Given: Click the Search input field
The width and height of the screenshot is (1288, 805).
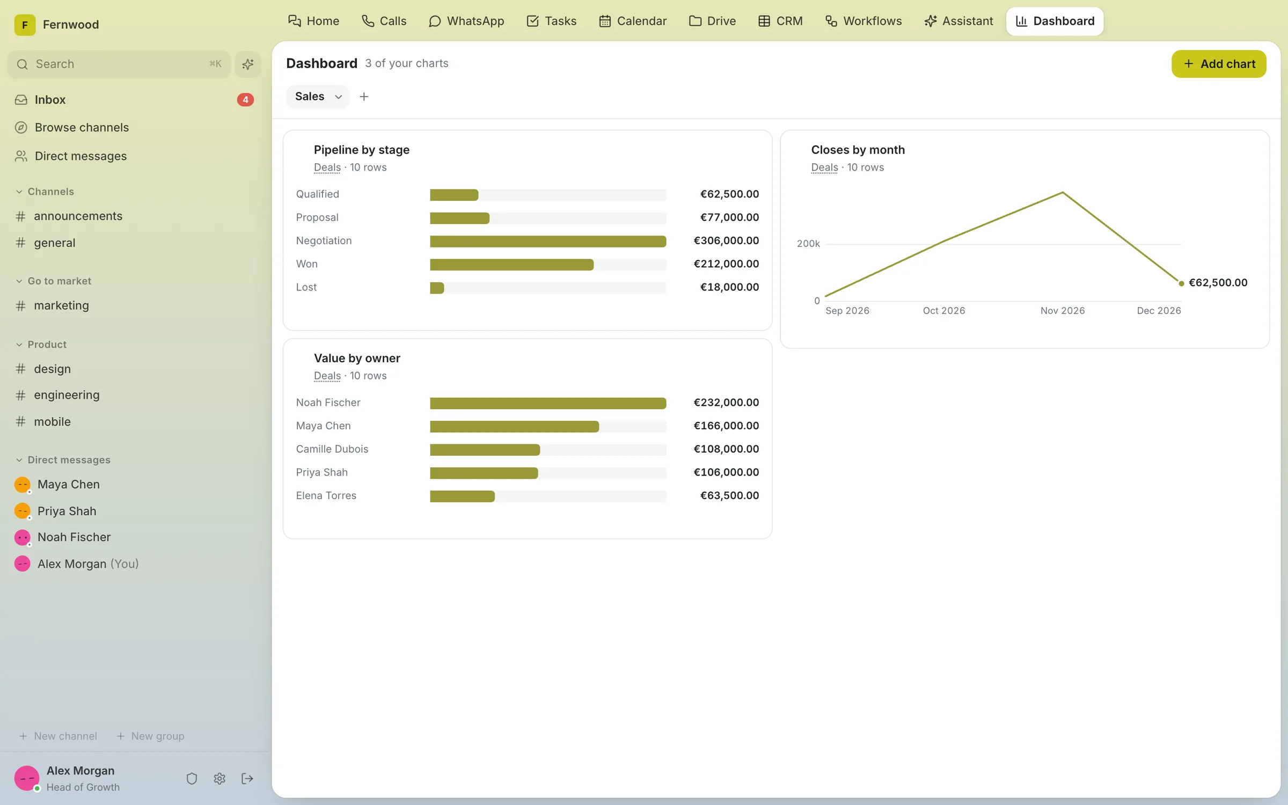Looking at the screenshot, I should click(x=119, y=64).
